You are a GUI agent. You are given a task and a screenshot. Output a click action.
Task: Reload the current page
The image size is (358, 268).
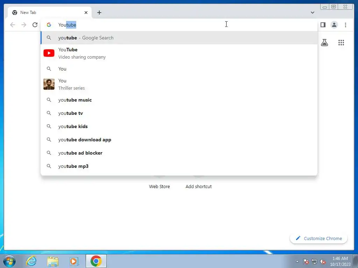(35, 25)
